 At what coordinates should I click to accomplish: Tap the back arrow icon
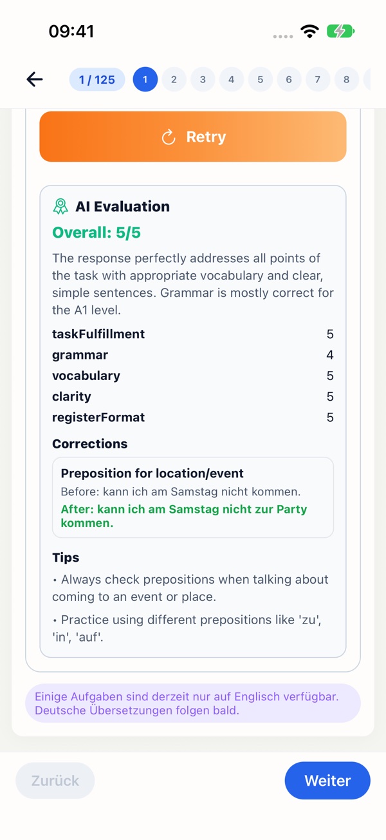(x=35, y=79)
